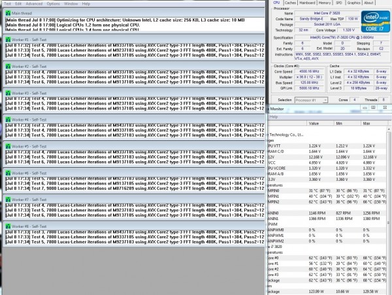This screenshot has height=295, width=392.
Task: Click the Worker #8 Self-Test icon
Action: click(8, 226)
